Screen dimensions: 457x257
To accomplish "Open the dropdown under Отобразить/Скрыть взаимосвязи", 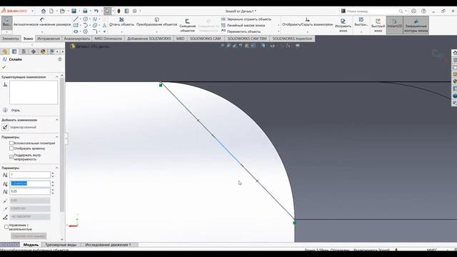I will coord(307,31).
